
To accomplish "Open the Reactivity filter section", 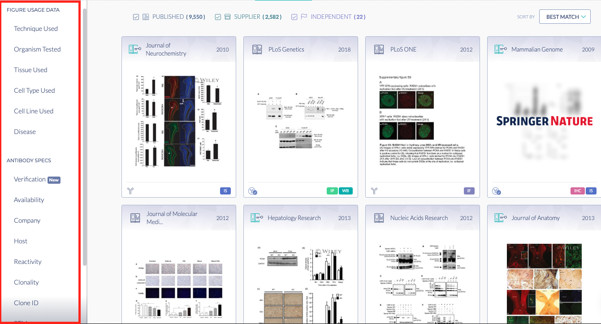I will [x=28, y=262].
